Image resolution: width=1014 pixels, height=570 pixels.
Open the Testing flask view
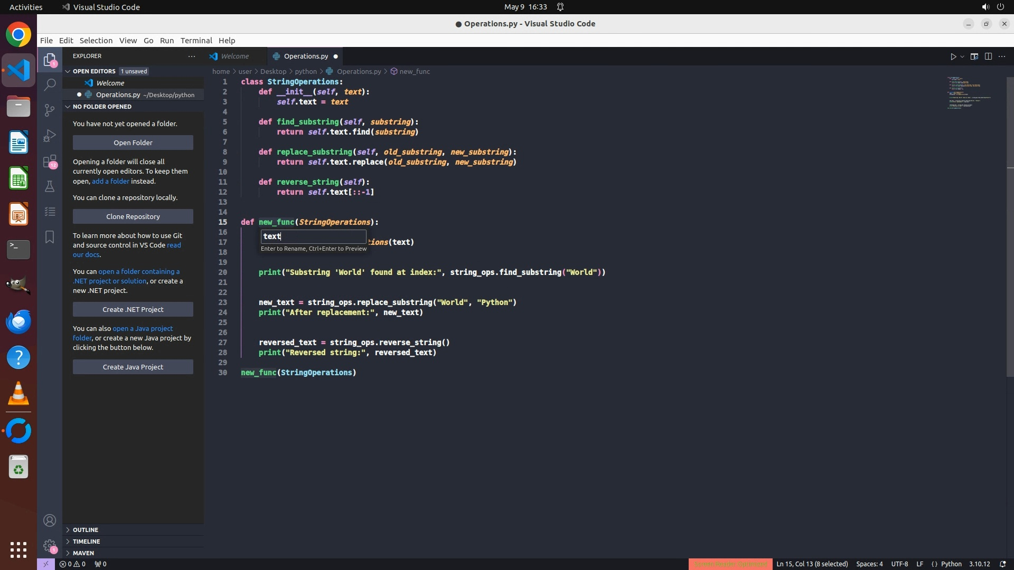point(50,186)
